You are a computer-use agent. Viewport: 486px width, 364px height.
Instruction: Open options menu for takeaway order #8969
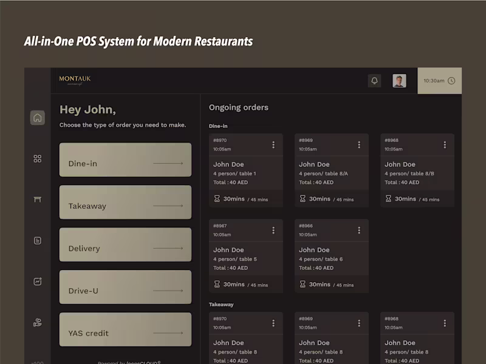[x=359, y=323]
